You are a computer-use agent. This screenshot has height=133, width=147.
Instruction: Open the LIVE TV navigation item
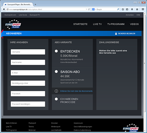(97, 24)
